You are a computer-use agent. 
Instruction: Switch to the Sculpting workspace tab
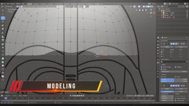pos(43,4)
